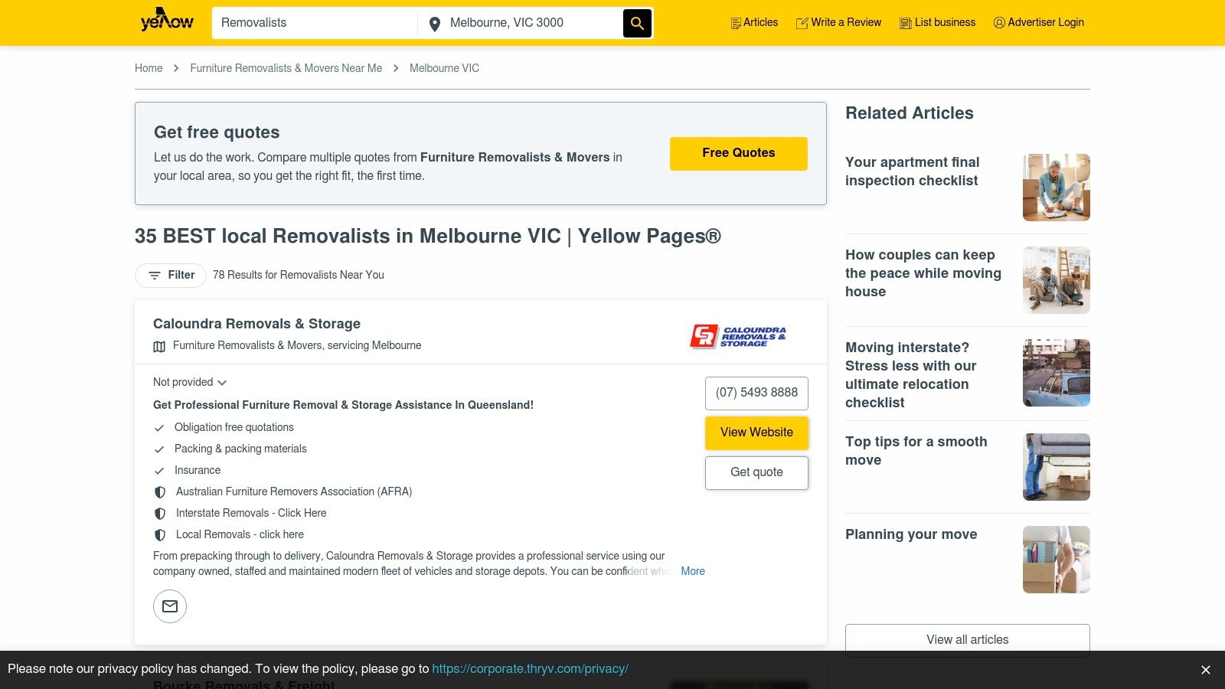Click the email envelope icon for Caloundra Removals
Screen dimensions: 1225x689
[170, 606]
